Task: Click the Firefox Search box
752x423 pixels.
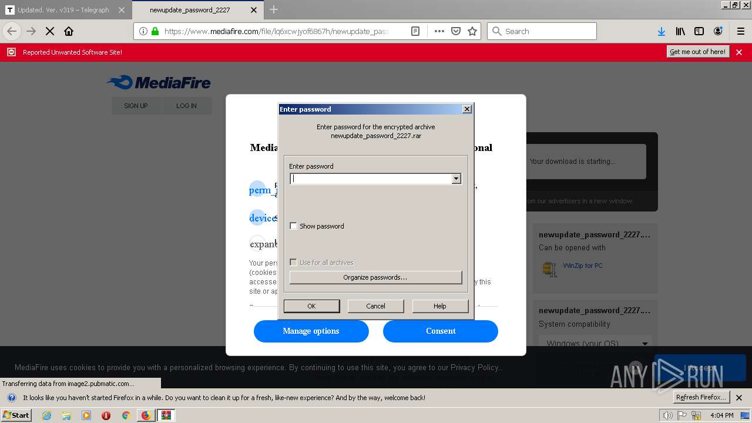Action: coord(542,31)
